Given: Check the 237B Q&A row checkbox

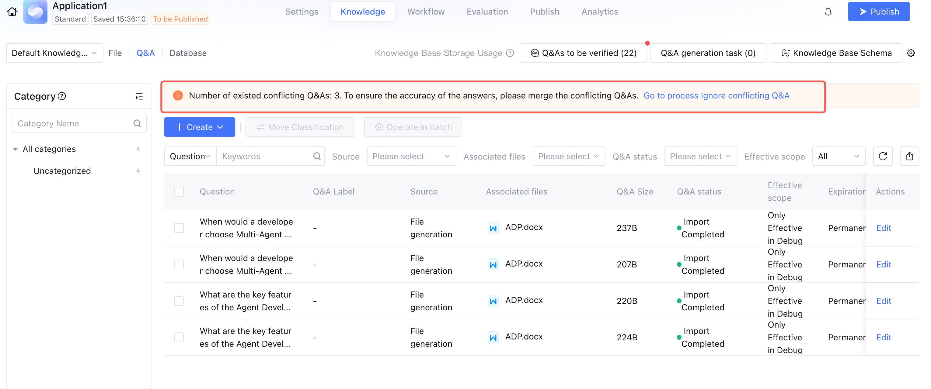Looking at the screenshot, I should (179, 228).
